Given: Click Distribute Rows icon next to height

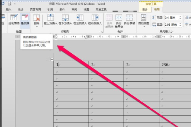Looking at the screenshot, I should (x=187, y=17).
